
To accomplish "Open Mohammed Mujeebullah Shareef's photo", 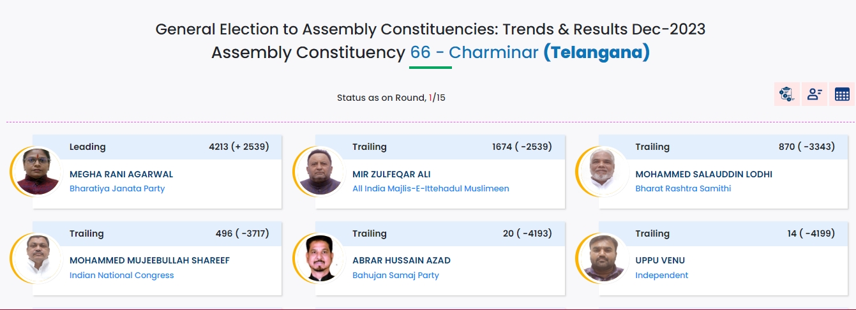I will pyautogui.click(x=37, y=258).
